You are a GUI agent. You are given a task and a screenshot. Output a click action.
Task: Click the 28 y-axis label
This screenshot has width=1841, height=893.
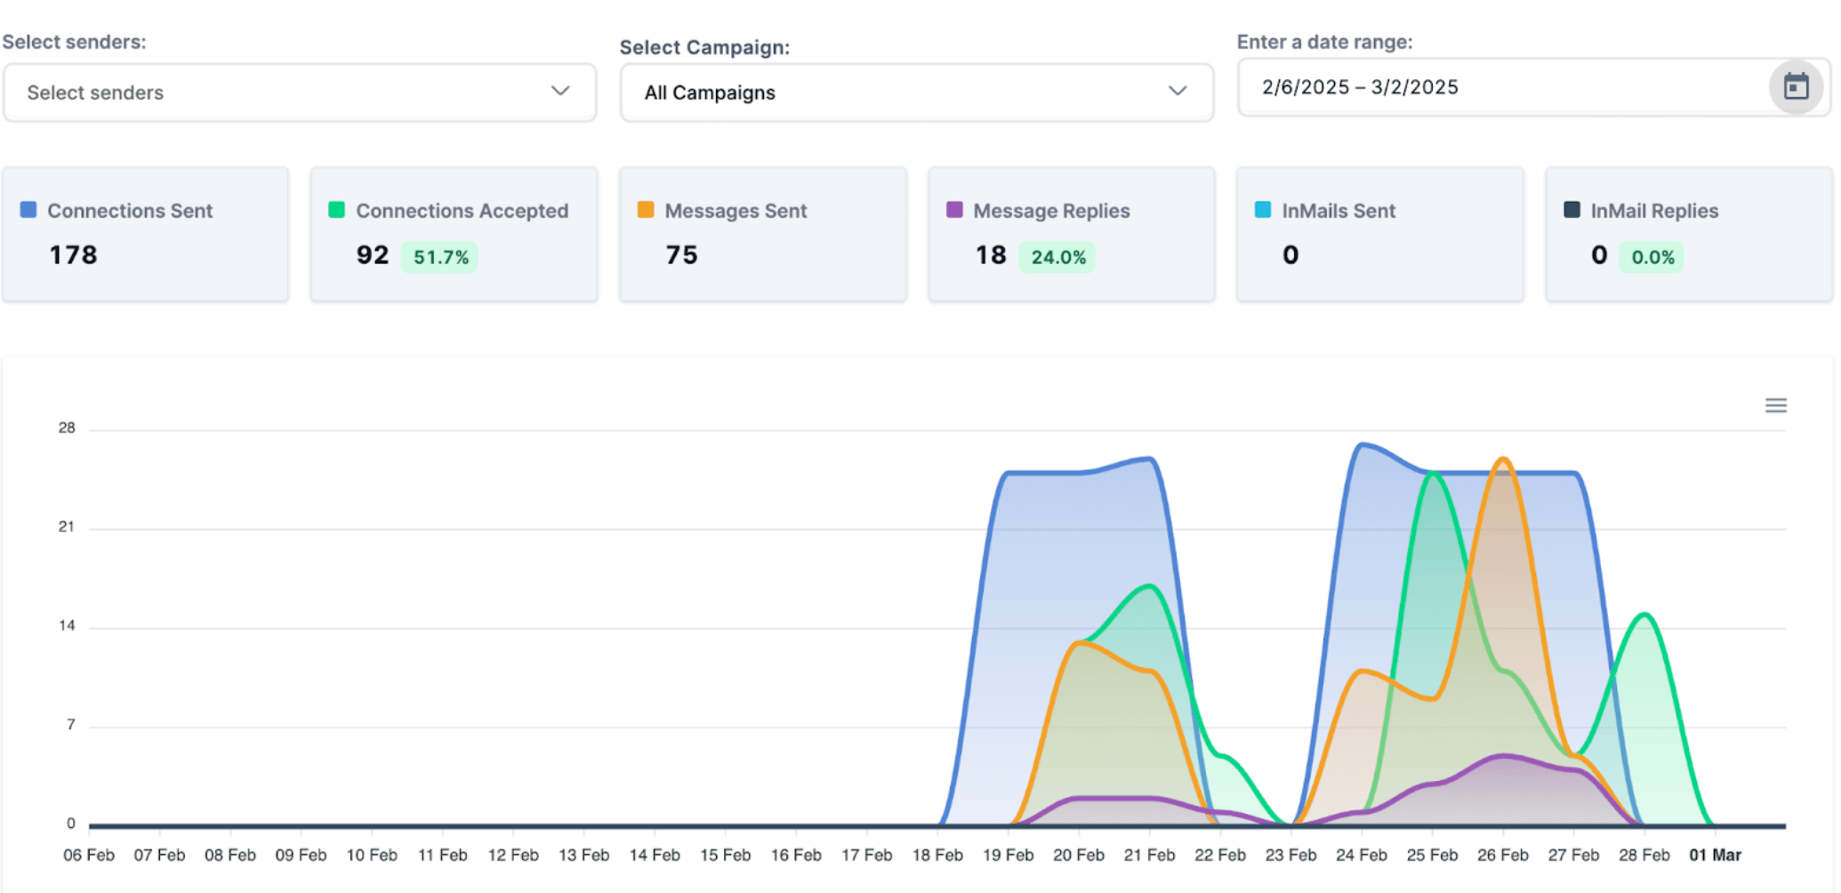[67, 428]
